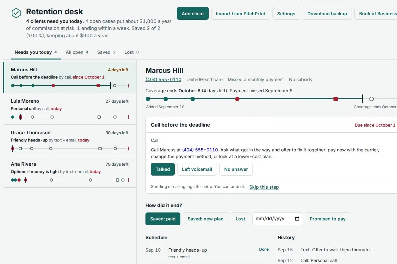Select Marcus Hill client card
The height and width of the screenshot is (264, 397).
[70, 77]
